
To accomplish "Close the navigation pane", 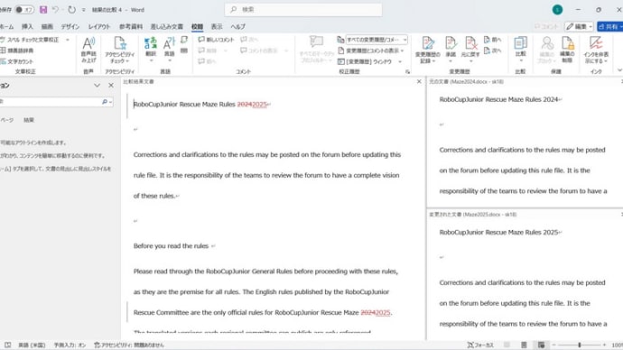I will pyautogui.click(x=111, y=86).
